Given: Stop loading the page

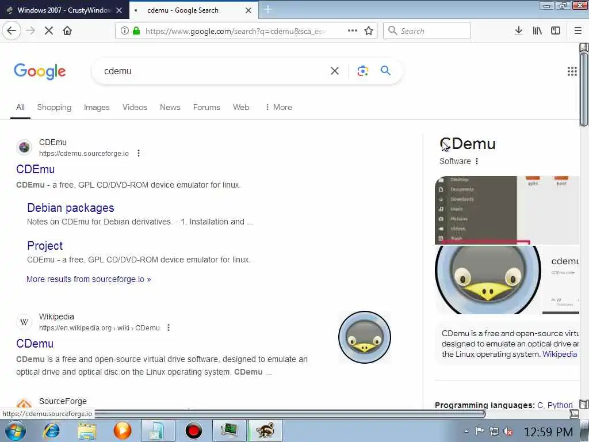Looking at the screenshot, I should [49, 31].
